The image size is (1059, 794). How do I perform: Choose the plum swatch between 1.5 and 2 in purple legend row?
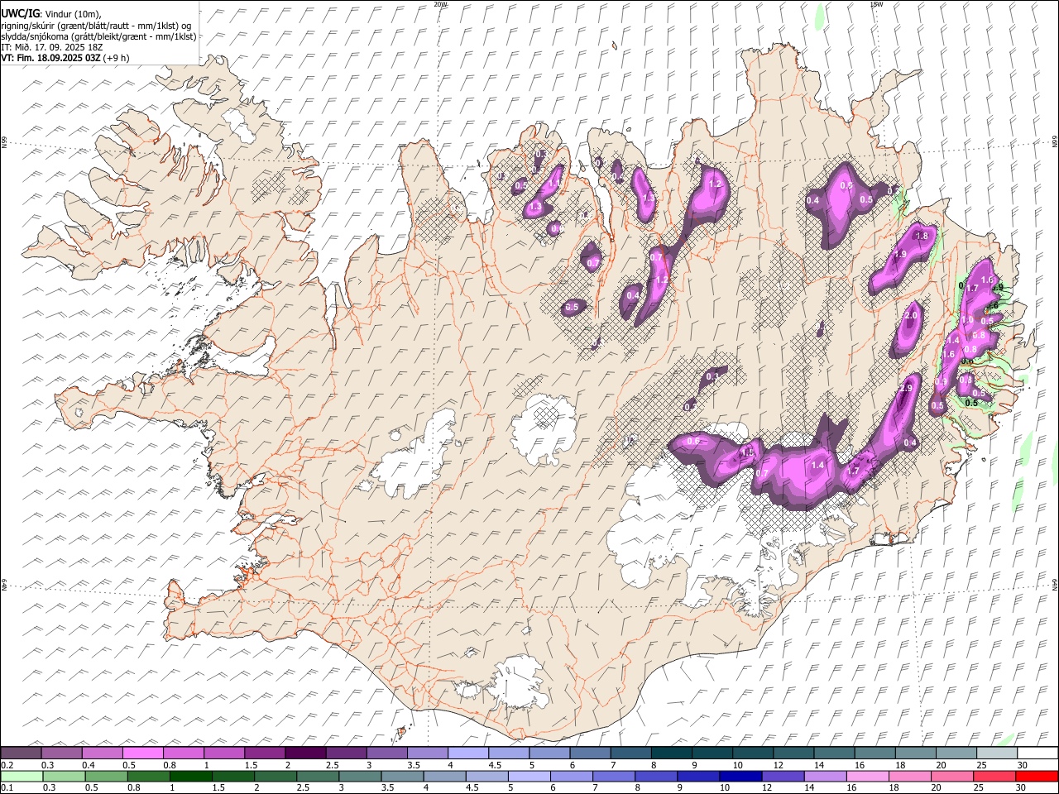tap(265, 753)
